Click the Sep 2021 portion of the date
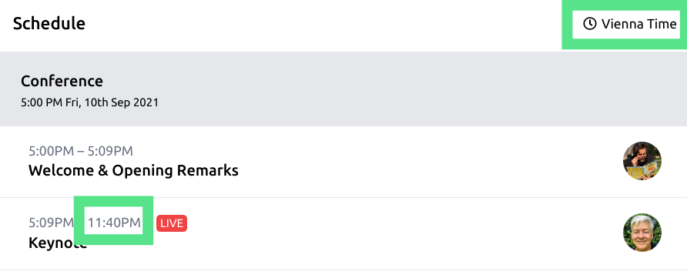The width and height of the screenshot is (687, 278). click(136, 103)
